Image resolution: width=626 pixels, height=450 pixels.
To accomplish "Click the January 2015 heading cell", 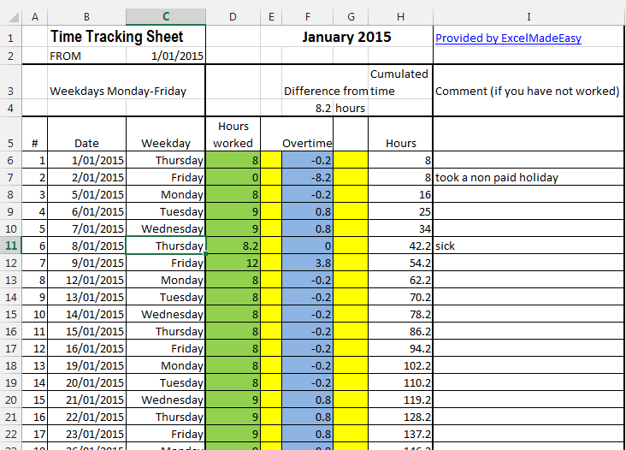I will click(x=346, y=37).
